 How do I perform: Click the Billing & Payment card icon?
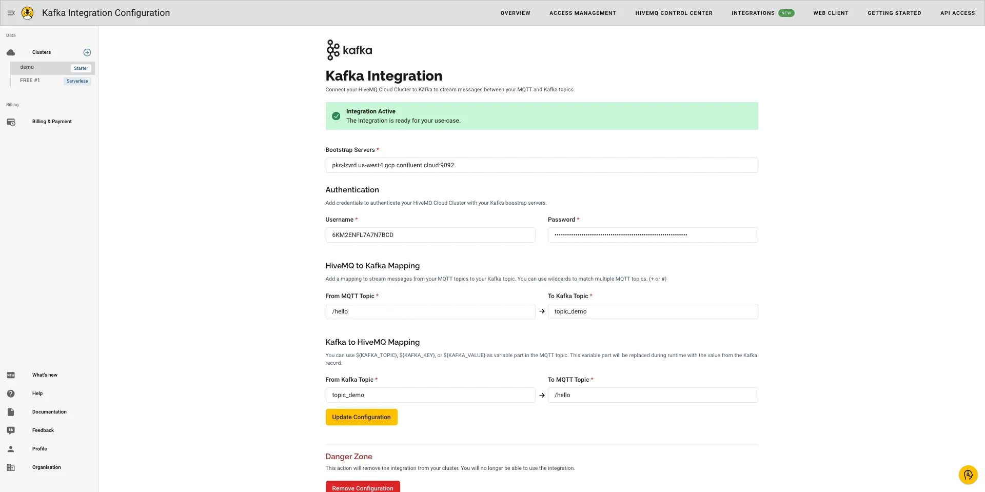tap(11, 122)
